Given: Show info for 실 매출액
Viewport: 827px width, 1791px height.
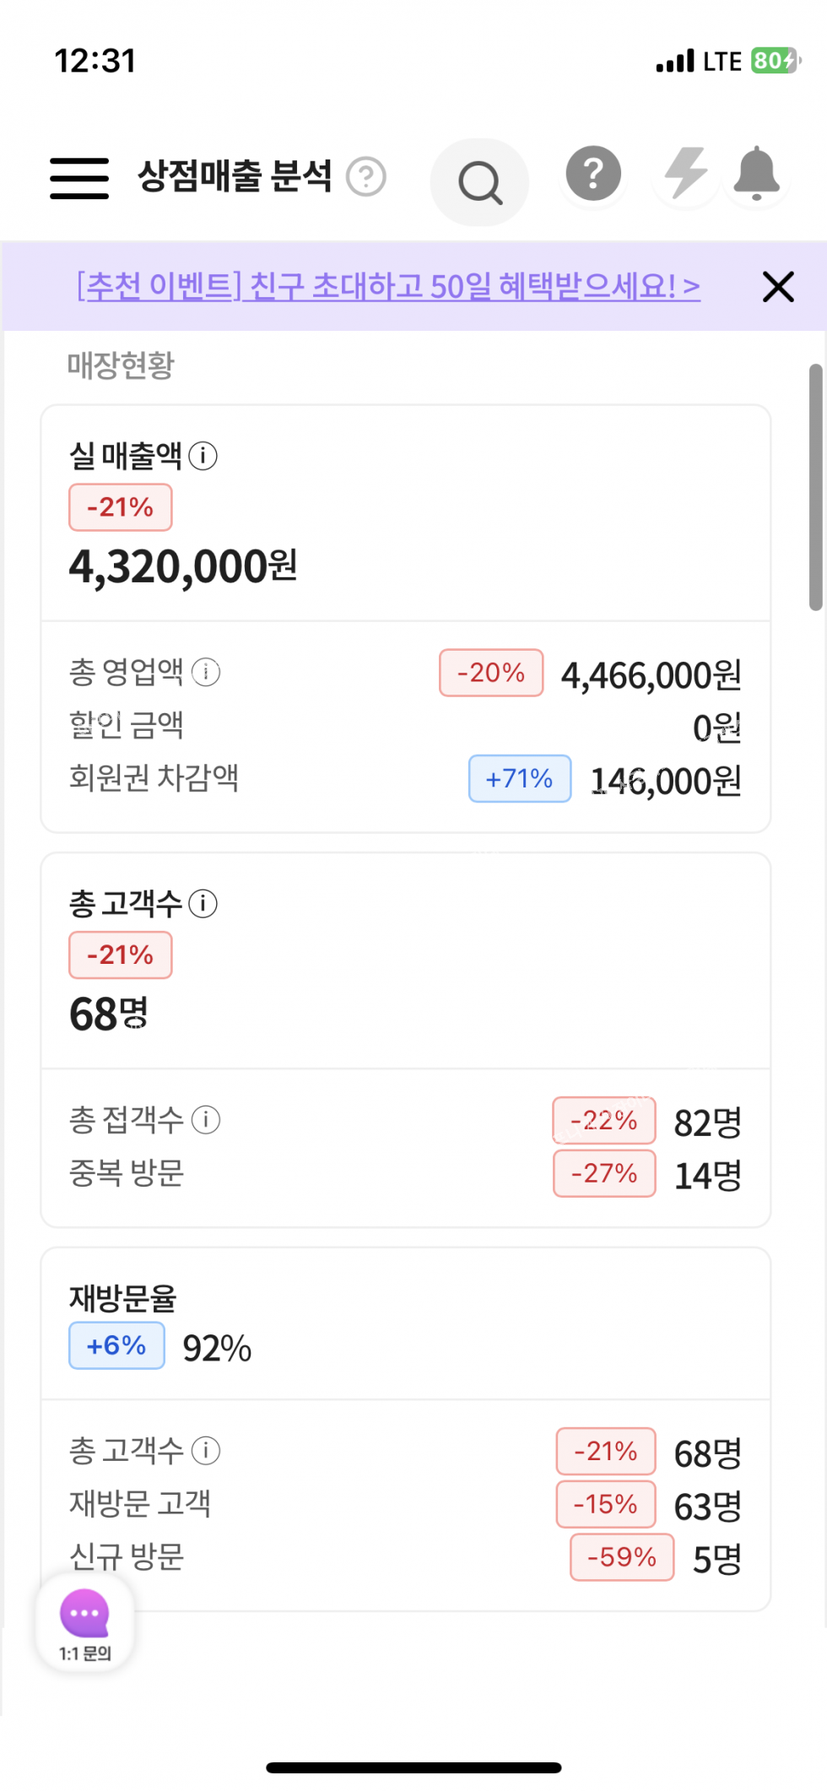Looking at the screenshot, I should (x=203, y=456).
